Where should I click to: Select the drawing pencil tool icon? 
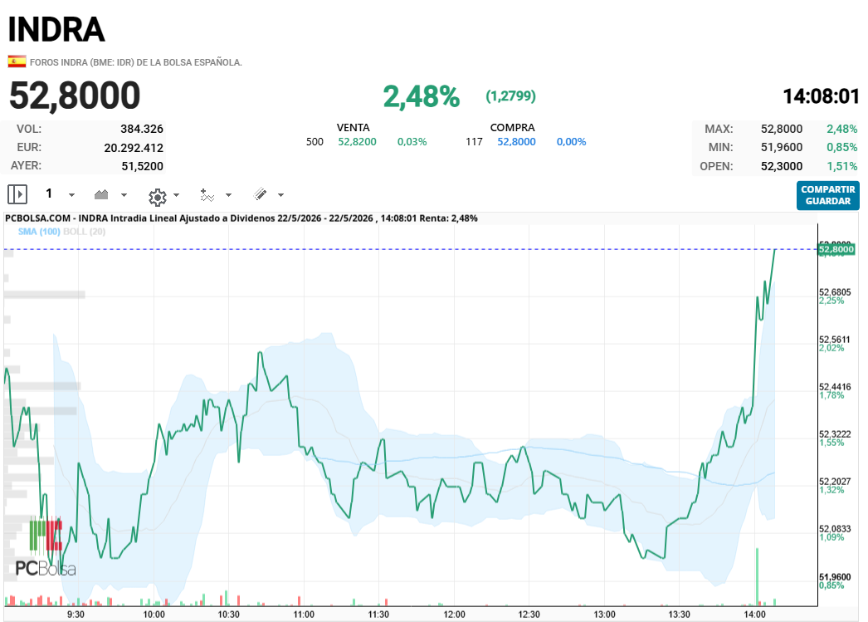[261, 193]
